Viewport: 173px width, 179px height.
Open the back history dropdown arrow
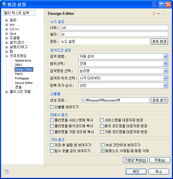158,13
